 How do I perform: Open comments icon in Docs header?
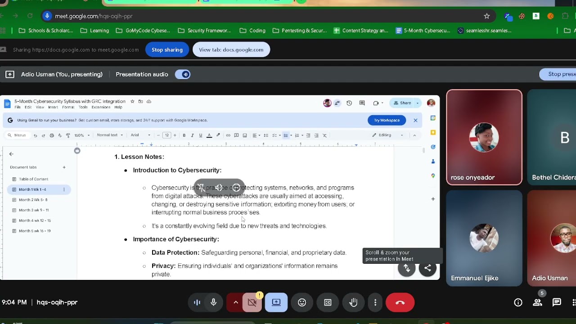[x=362, y=103]
